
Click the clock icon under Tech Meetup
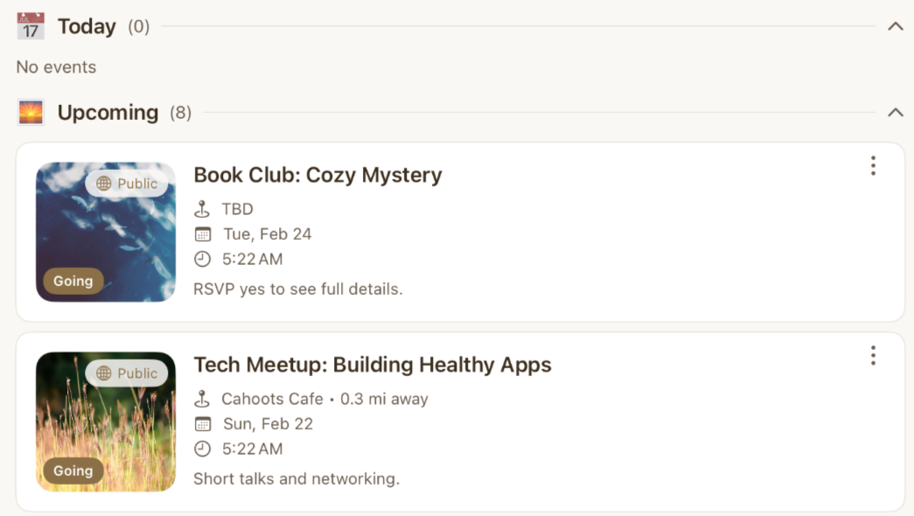pyautogui.click(x=202, y=448)
